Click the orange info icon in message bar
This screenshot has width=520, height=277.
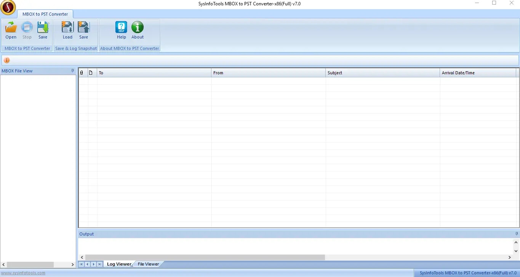(7, 60)
